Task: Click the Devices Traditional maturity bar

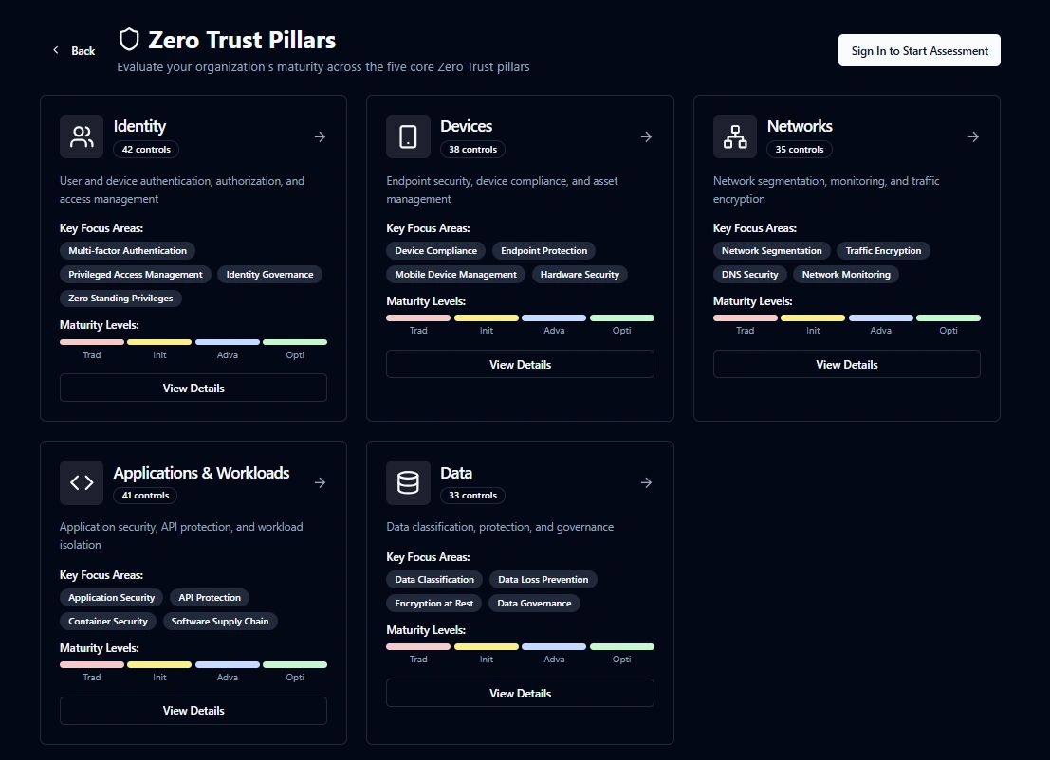Action: (x=418, y=318)
